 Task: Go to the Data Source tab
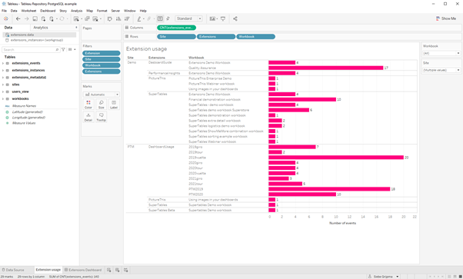pyautogui.click(x=13, y=270)
